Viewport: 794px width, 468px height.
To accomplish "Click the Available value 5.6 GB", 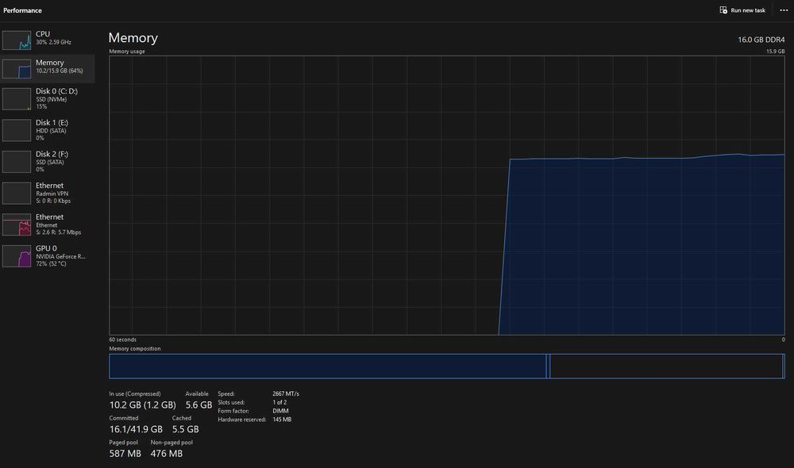I will tap(198, 405).
